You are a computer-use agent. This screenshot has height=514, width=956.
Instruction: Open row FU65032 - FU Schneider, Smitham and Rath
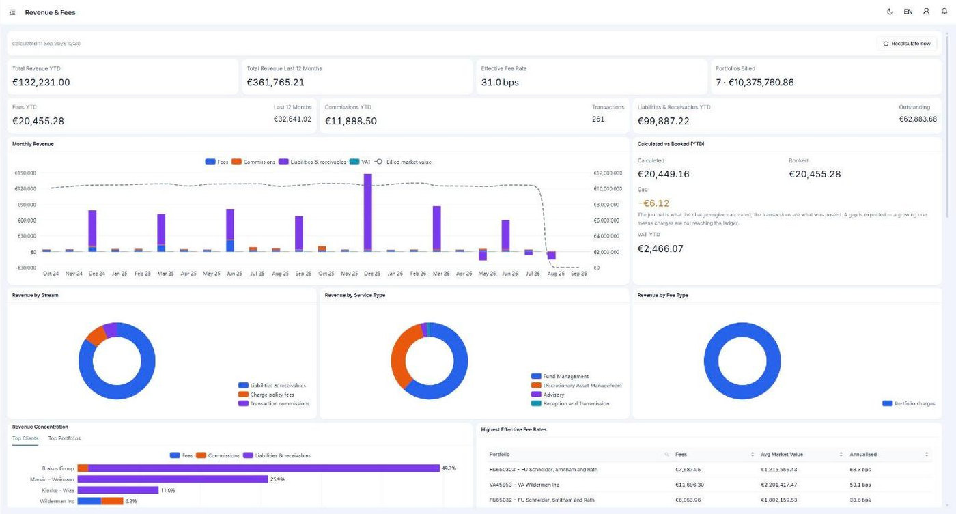pyautogui.click(x=707, y=500)
